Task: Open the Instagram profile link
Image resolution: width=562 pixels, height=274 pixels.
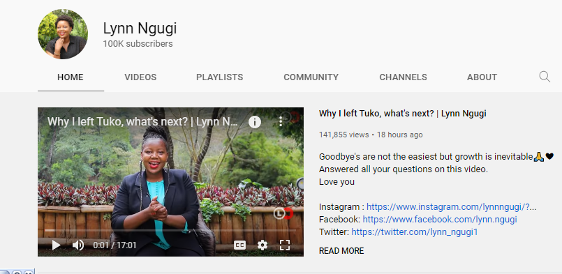Action: [x=451, y=206]
